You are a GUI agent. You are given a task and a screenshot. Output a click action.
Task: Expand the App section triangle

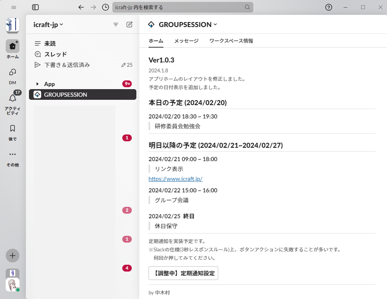[37, 84]
